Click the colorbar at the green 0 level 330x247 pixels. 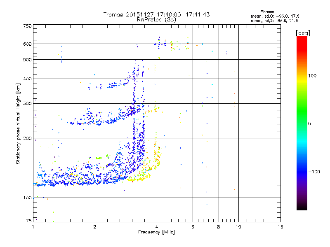pos(302,124)
